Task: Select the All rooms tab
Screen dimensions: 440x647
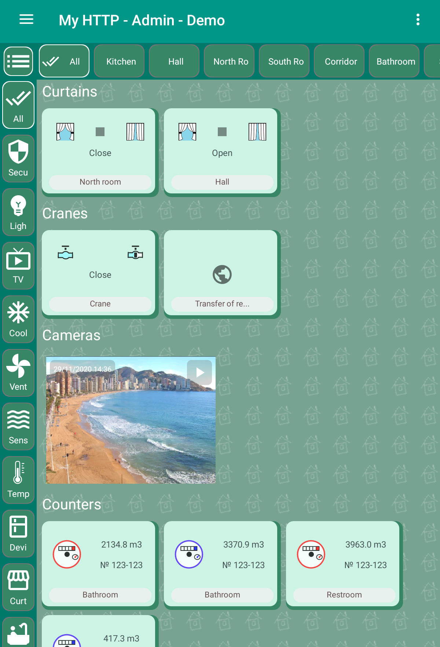Action: coord(64,61)
